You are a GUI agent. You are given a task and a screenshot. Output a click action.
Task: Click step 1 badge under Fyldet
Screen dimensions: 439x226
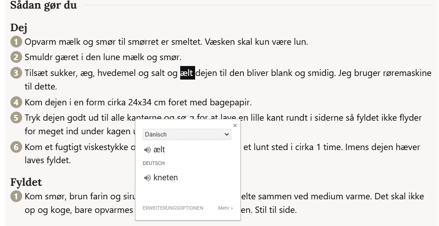click(16, 196)
